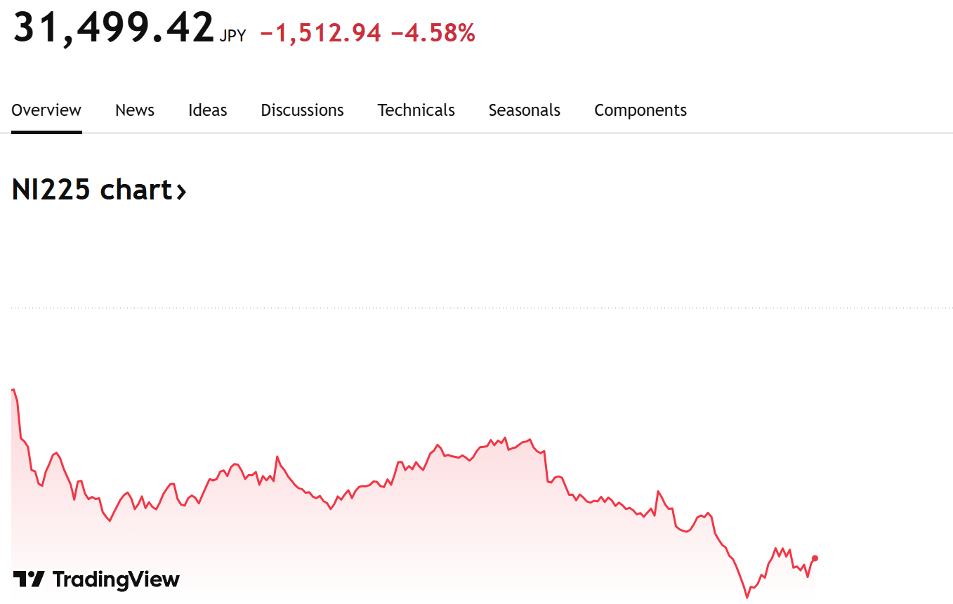This screenshot has height=604, width=953.
Task: Click the JPY currency label
Action: pos(233,37)
